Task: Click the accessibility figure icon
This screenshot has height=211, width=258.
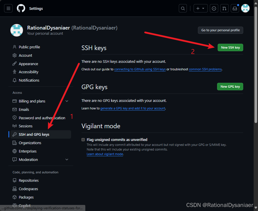Action: [x=15, y=72]
